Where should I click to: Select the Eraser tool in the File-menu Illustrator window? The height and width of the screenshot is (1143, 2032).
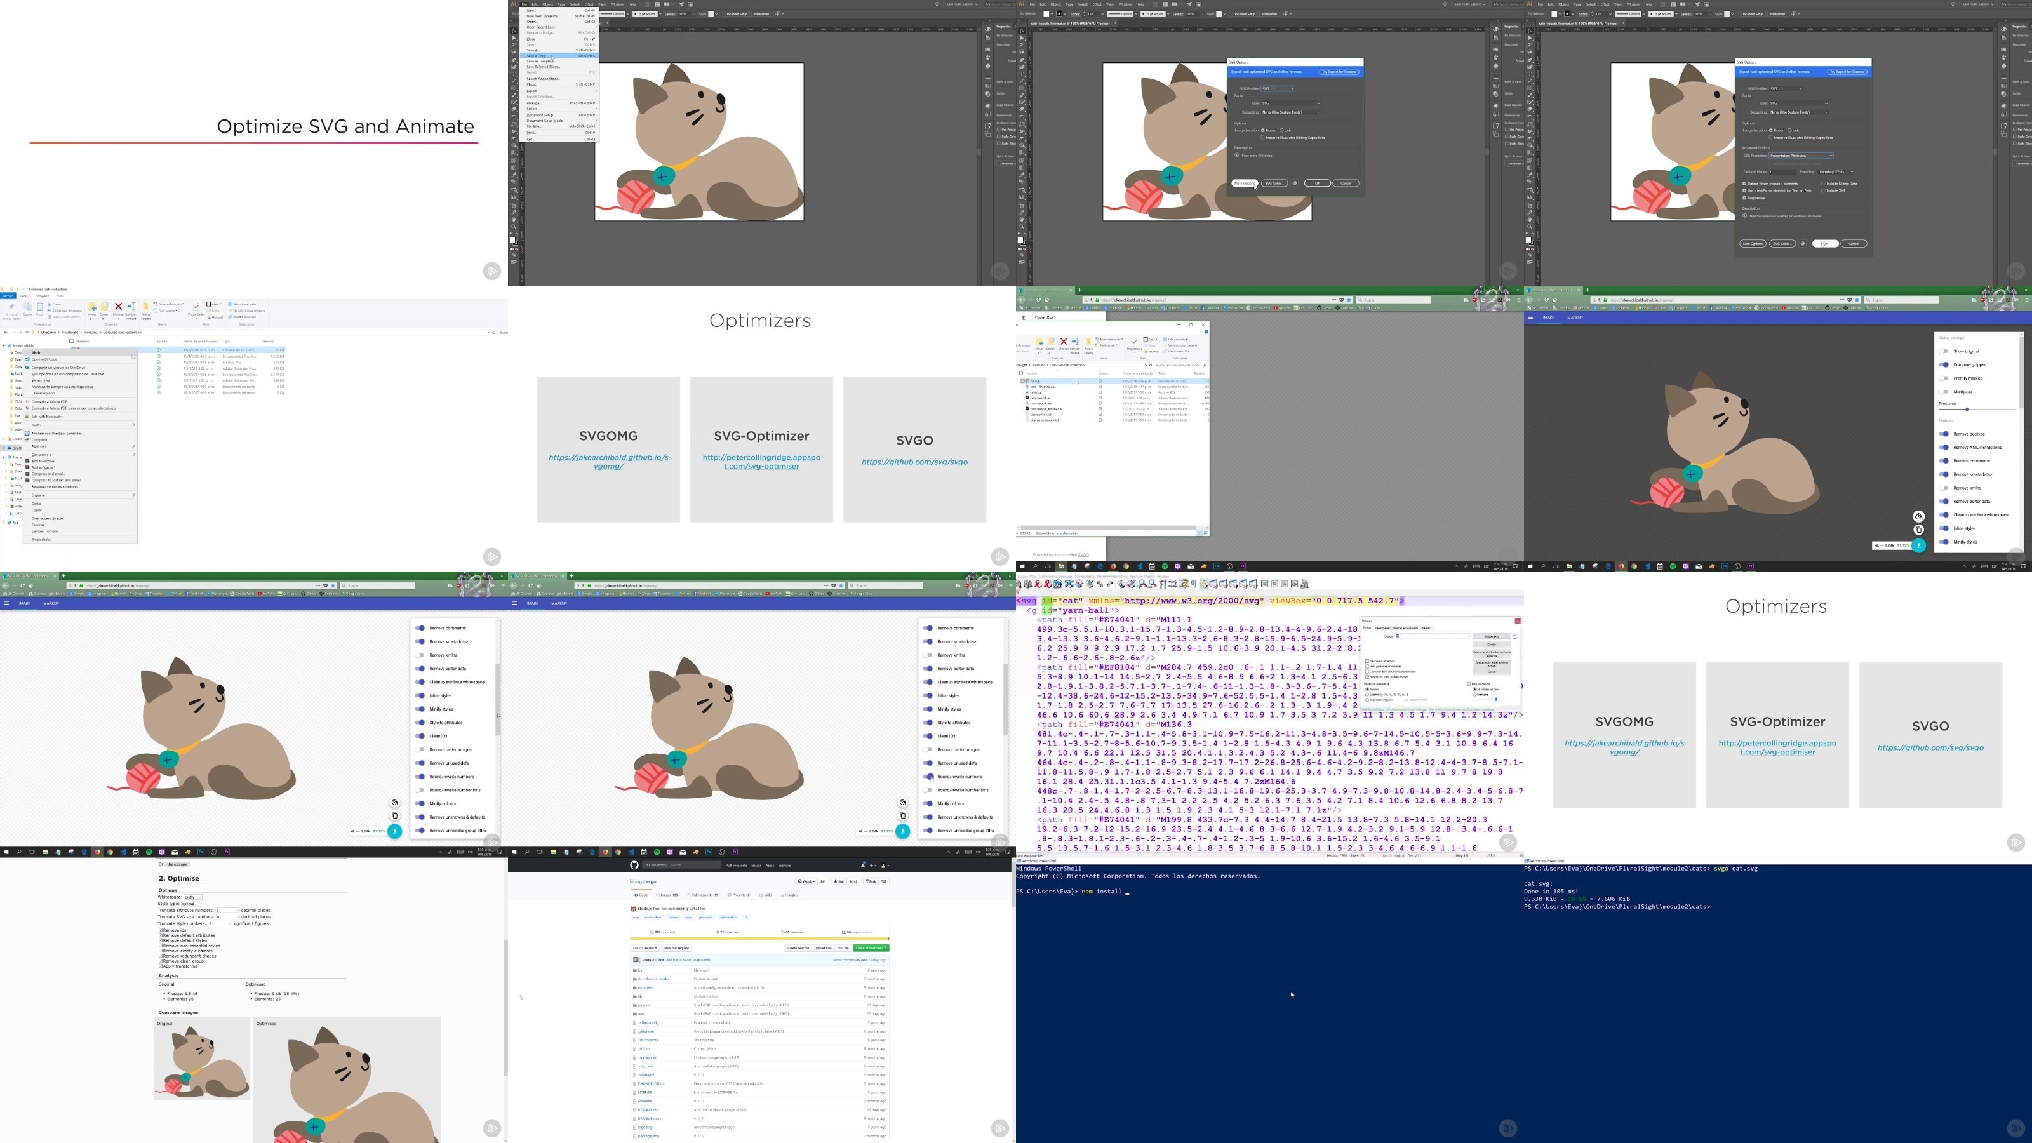coord(514,110)
